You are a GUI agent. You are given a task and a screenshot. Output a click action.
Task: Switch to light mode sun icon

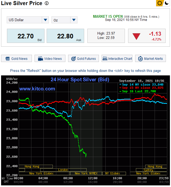pos(159,3)
